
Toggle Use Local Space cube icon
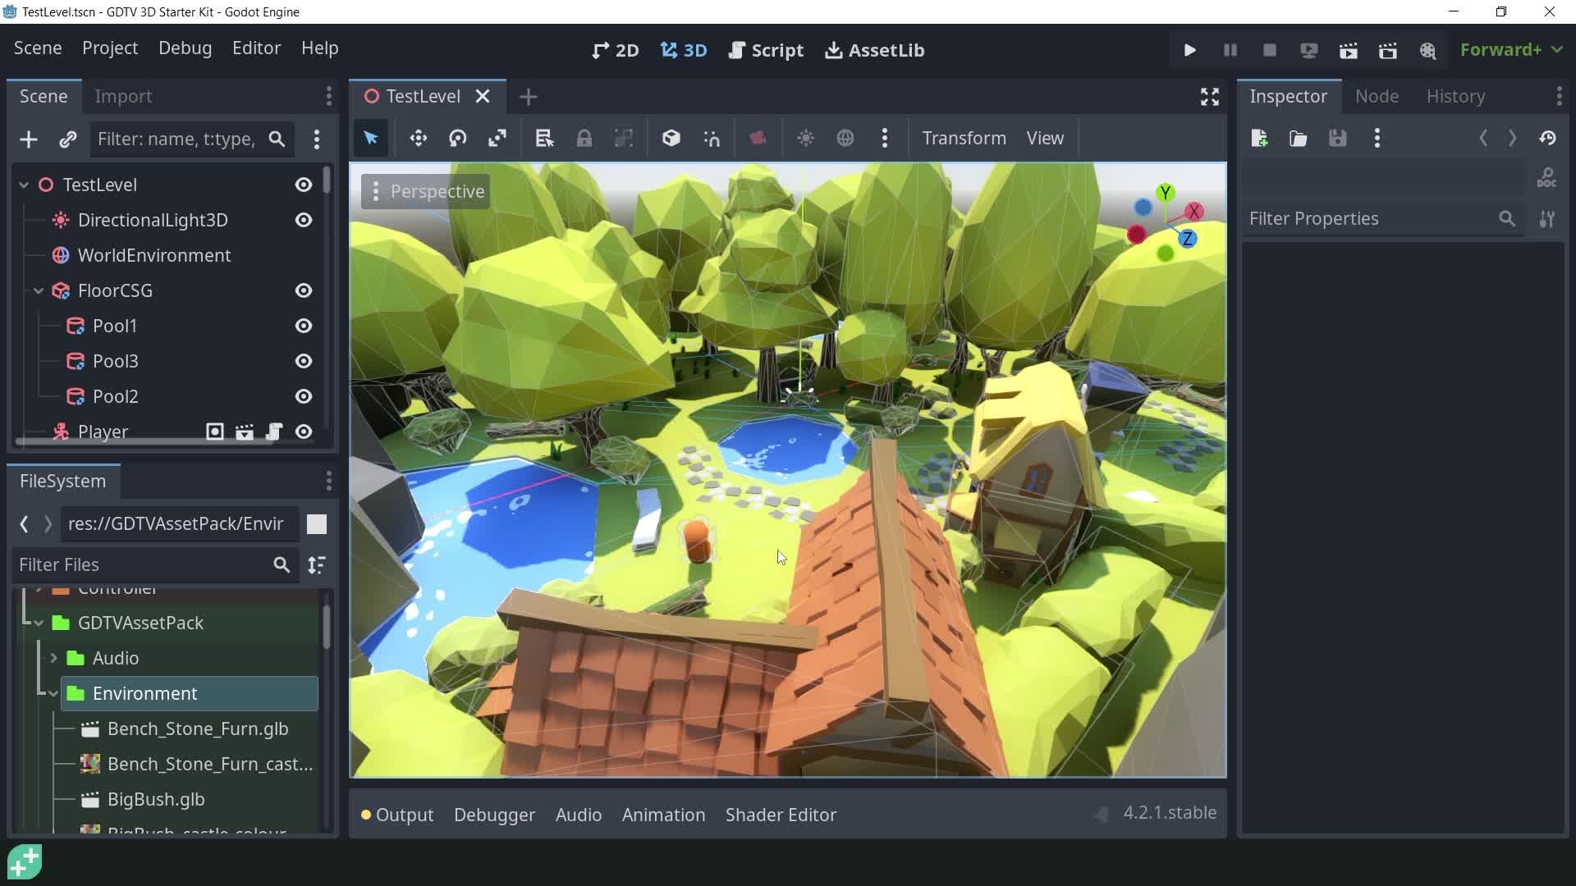671,138
